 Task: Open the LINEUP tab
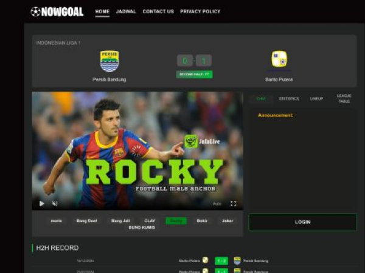(x=316, y=98)
